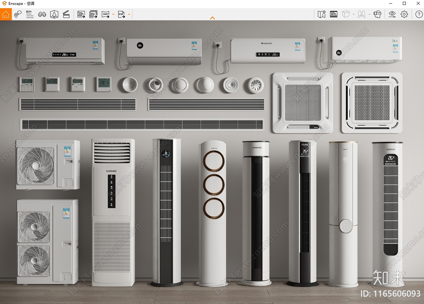Click the Haier tower air conditioner in render
This screenshot has height=304, width=424.
pyautogui.click(x=303, y=214)
